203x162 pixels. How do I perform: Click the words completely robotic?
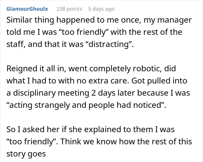(125, 69)
